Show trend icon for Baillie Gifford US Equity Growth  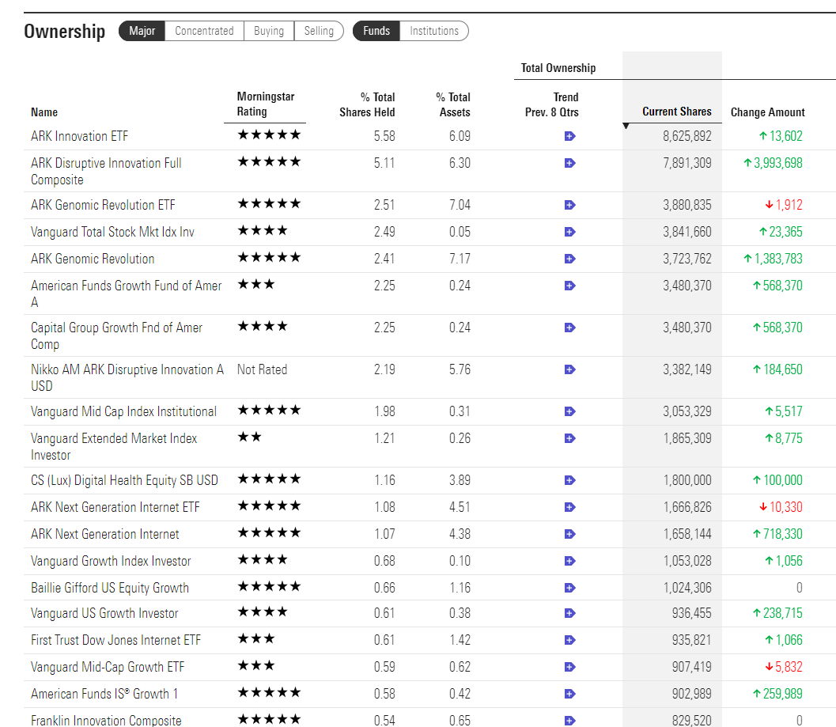pos(569,588)
